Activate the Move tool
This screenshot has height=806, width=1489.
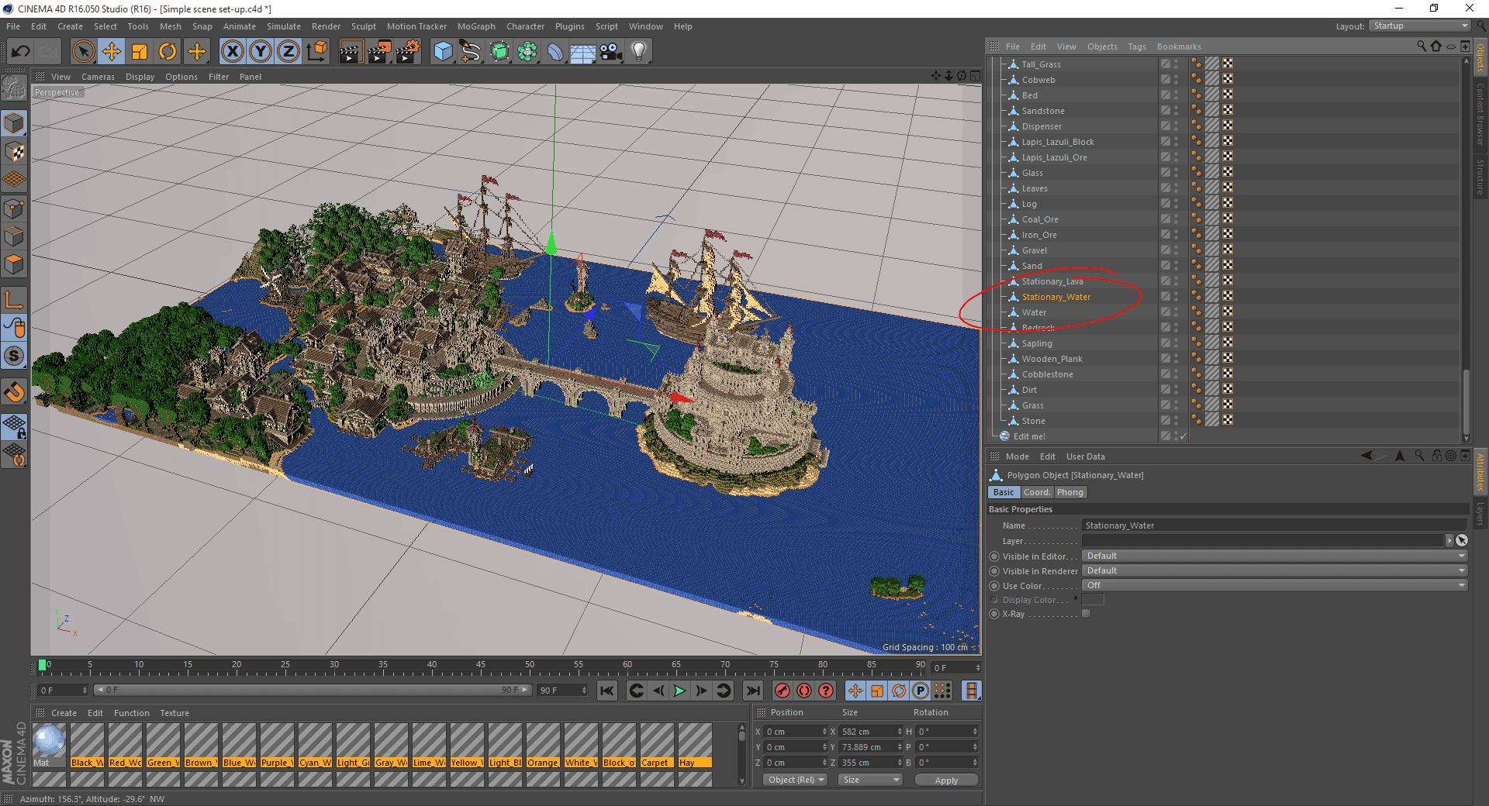[x=112, y=52]
